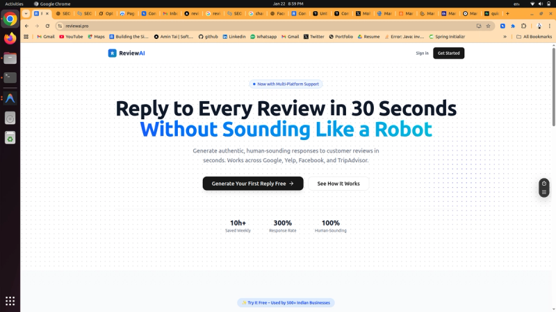
Task: Open the Twitter bookmark
Action: pyautogui.click(x=314, y=37)
